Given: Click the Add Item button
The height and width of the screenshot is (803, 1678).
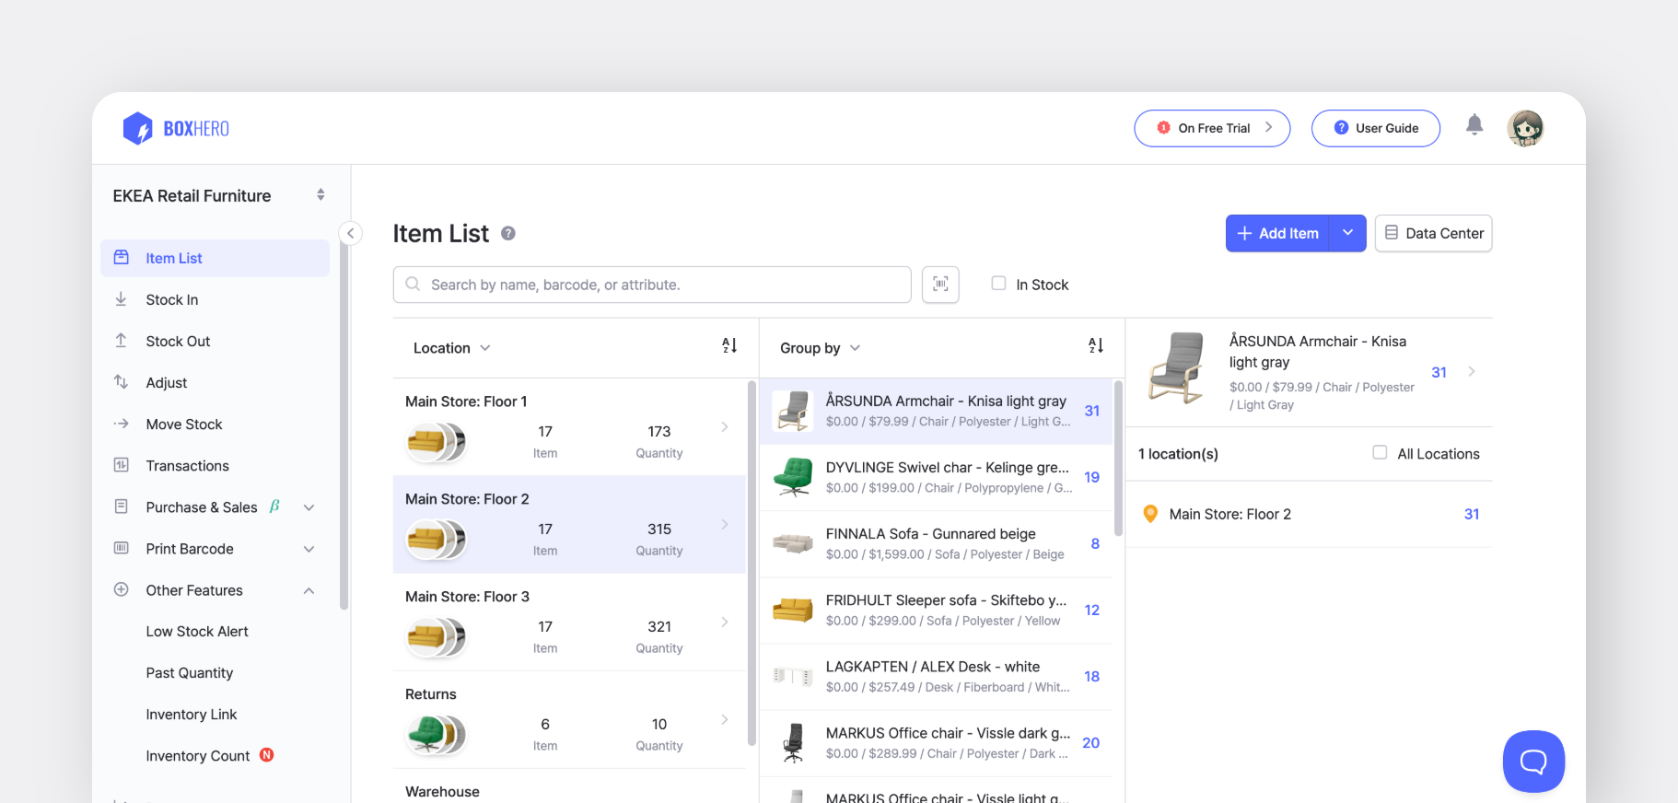Looking at the screenshot, I should click(1277, 233).
